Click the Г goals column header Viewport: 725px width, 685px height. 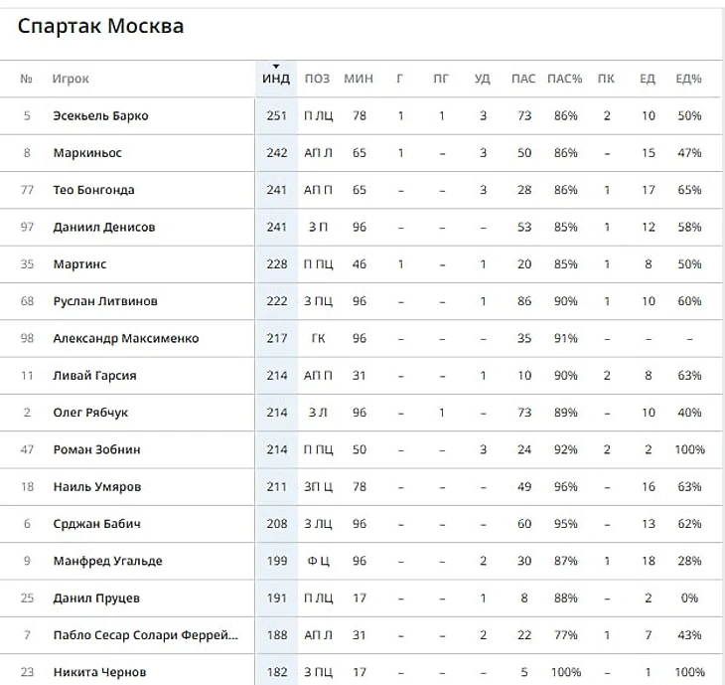coord(400,79)
